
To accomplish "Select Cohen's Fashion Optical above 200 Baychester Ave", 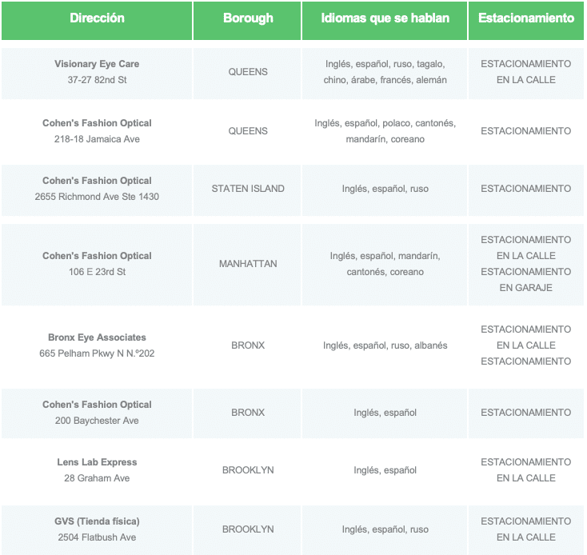I will [97, 405].
